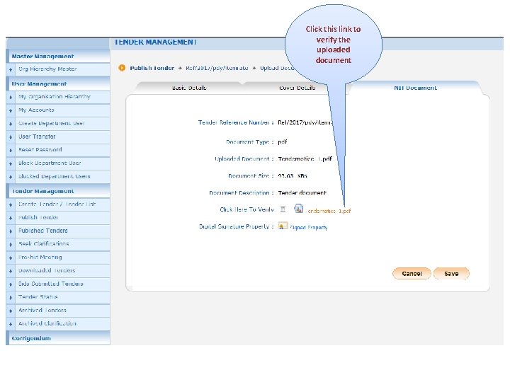510x382 pixels.
Task: Expand the Corrigendum section header
Action: (x=58, y=338)
